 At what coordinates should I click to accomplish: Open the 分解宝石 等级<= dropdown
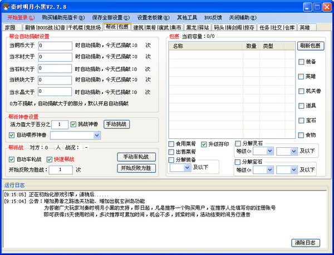(x=269, y=170)
